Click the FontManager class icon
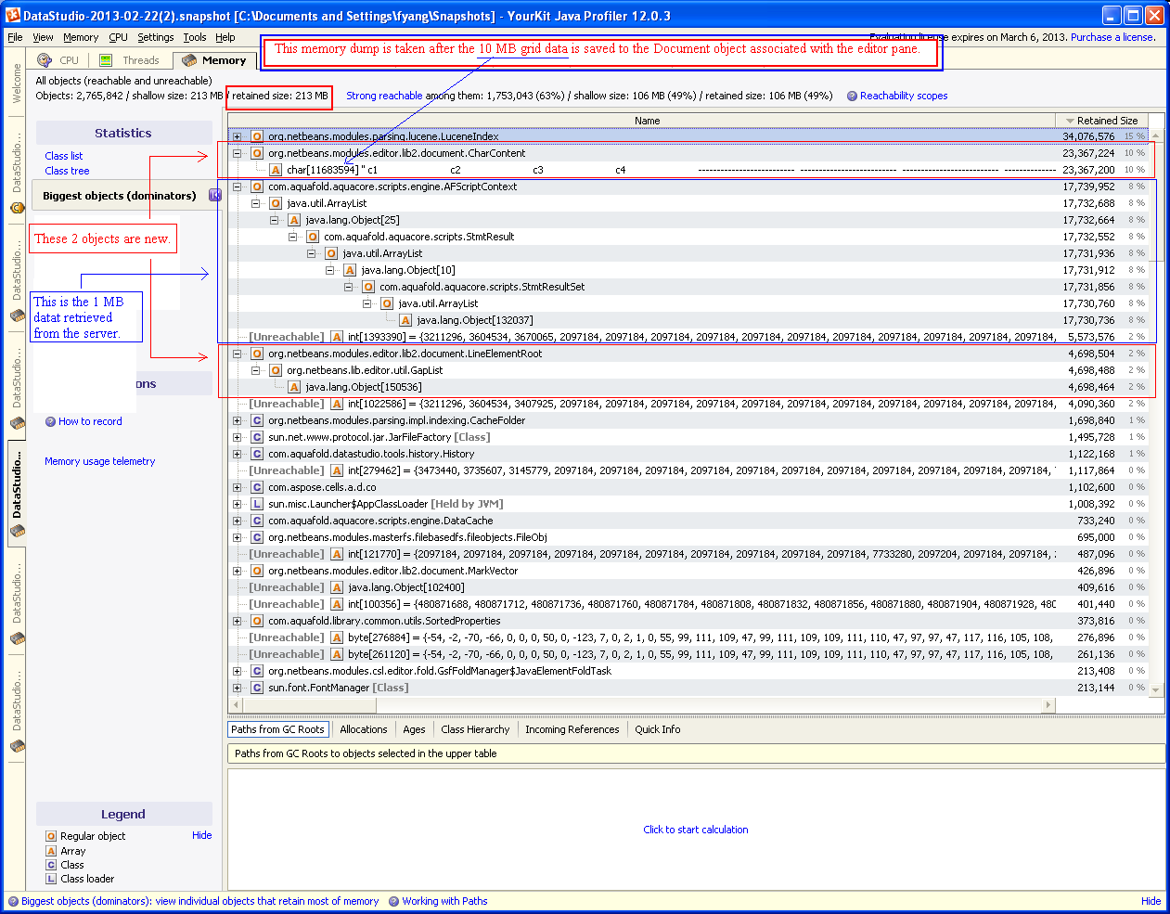Screen dimensions: 1170x914 tap(257, 688)
